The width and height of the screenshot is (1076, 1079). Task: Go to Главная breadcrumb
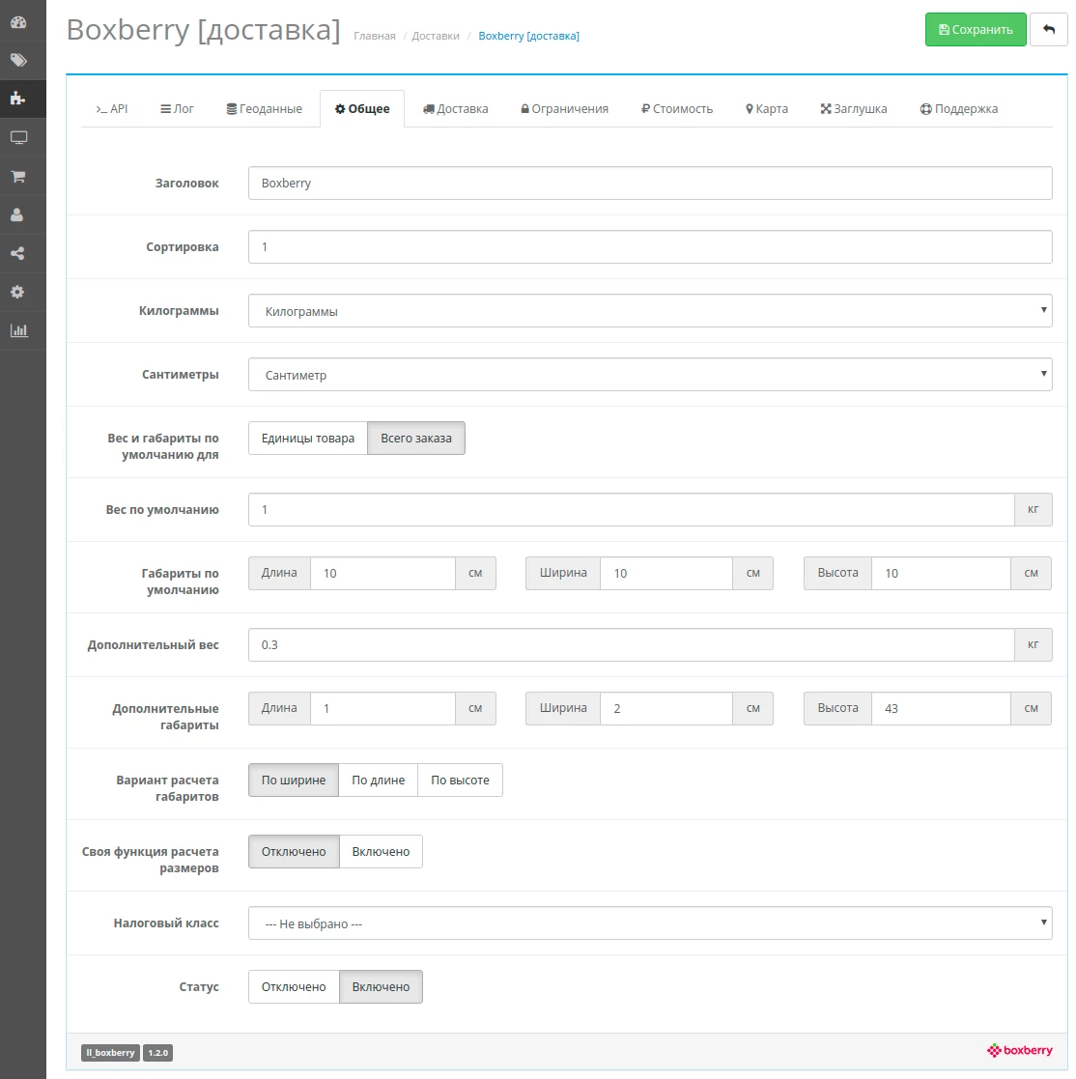(374, 36)
